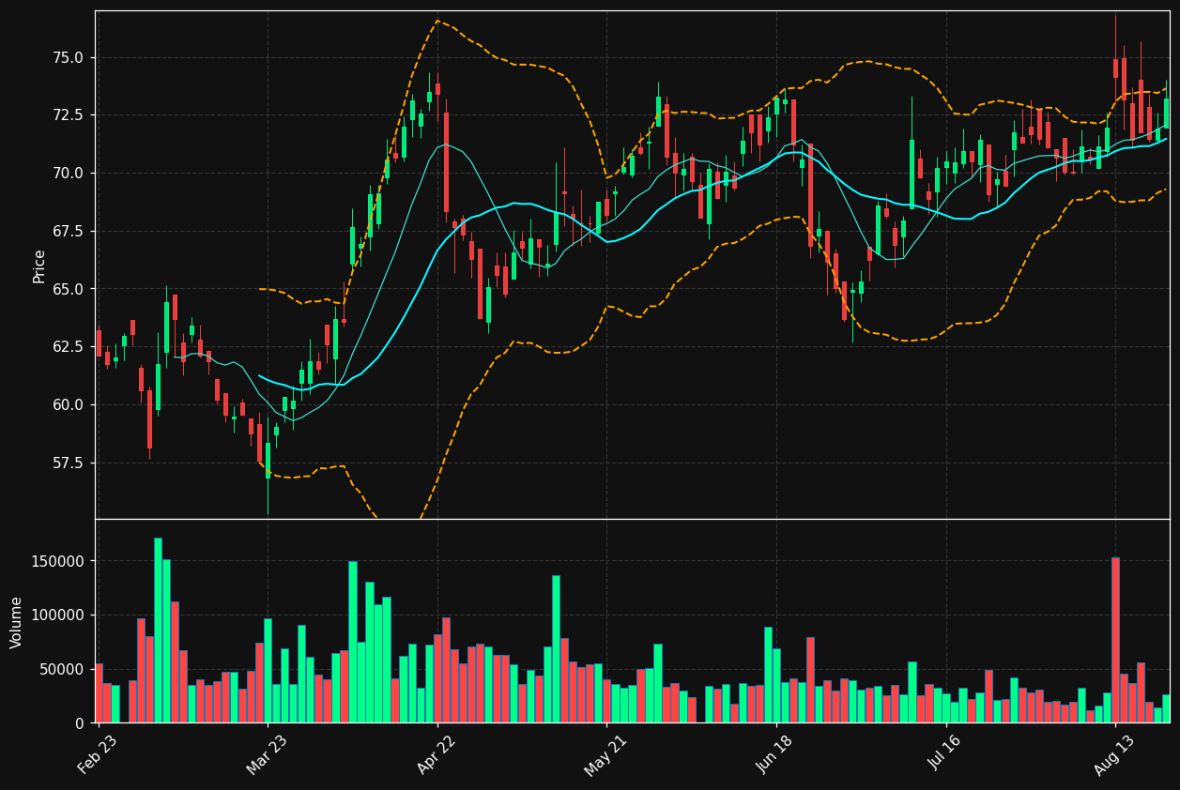Select the 57.5 price tick label
Image resolution: width=1180 pixels, height=790 pixels.
(x=67, y=463)
